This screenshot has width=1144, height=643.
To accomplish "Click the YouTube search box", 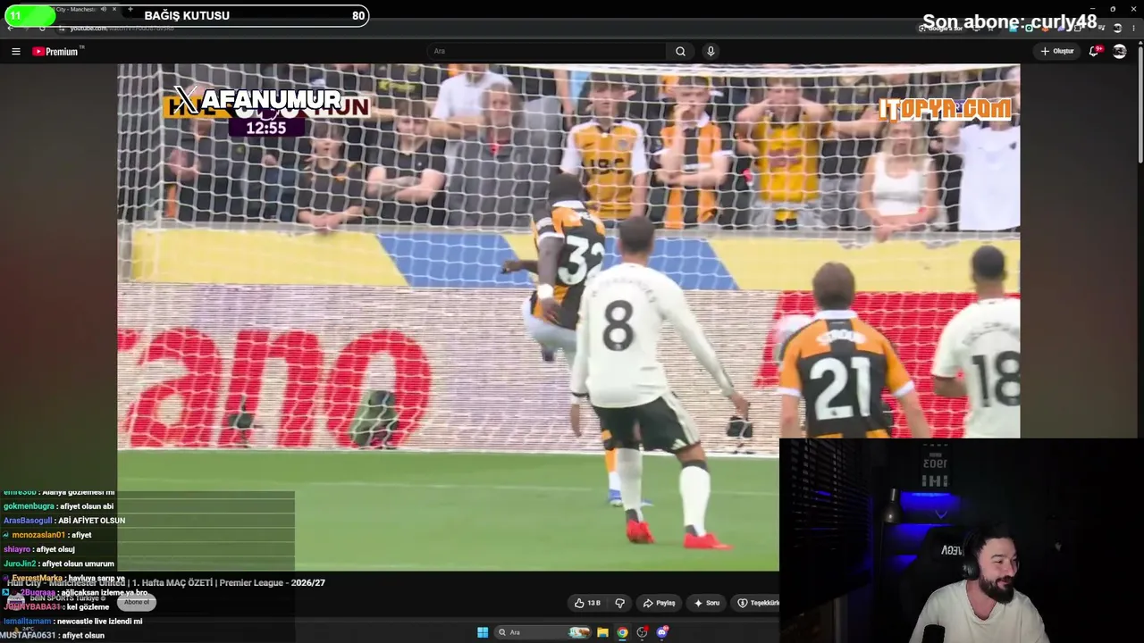I will coord(547,51).
